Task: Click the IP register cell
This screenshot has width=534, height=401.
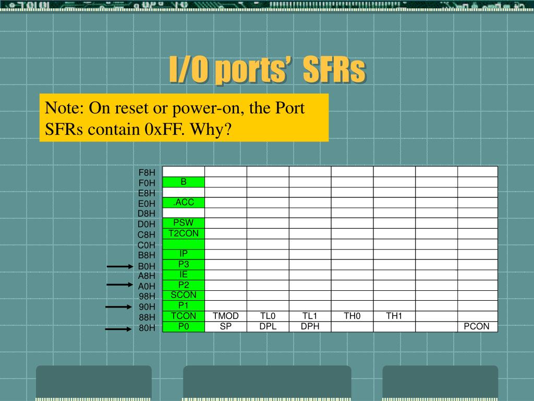Action: coord(184,254)
